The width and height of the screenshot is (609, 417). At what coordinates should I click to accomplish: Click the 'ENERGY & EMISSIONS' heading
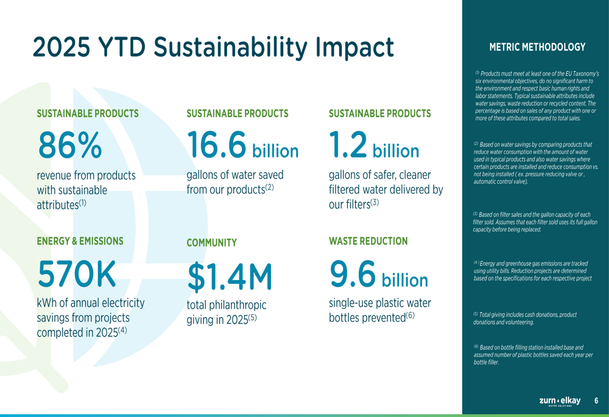click(x=80, y=241)
